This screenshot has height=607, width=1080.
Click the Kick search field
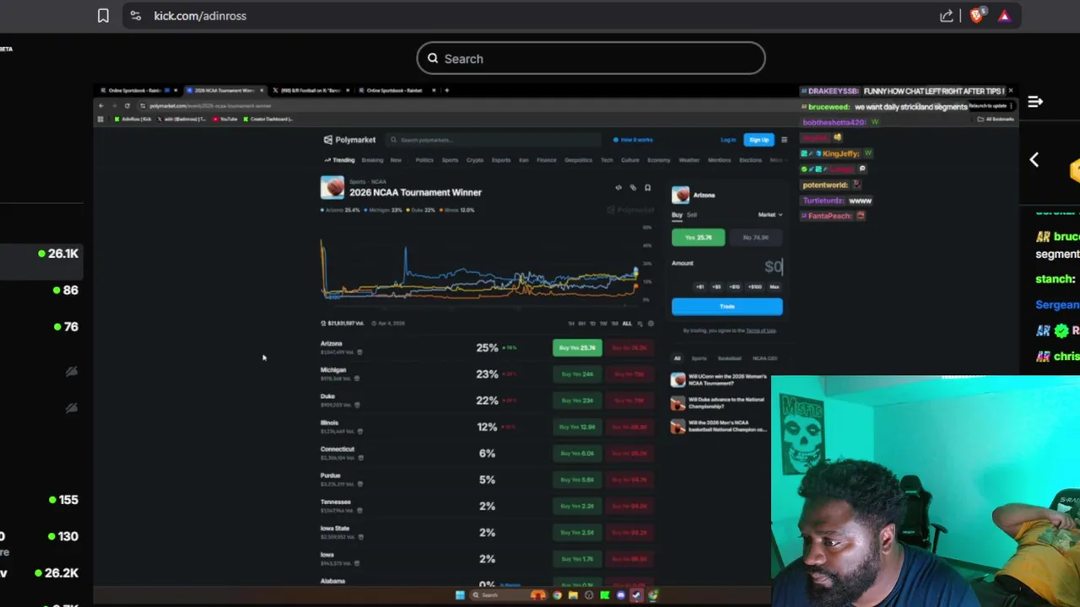pos(591,58)
